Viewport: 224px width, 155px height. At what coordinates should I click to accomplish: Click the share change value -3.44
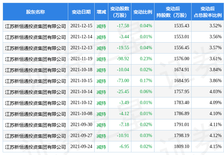[x=124, y=37]
